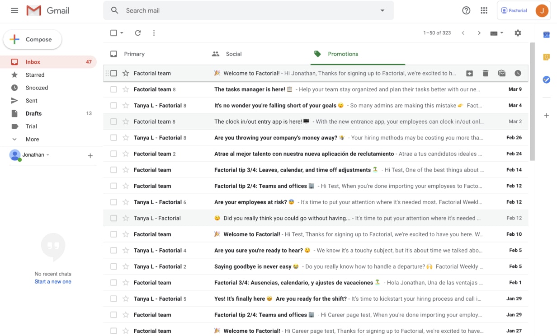557x336 pixels.
Task: Select the 'throwing your company's money away' email
Action: [x=113, y=138]
